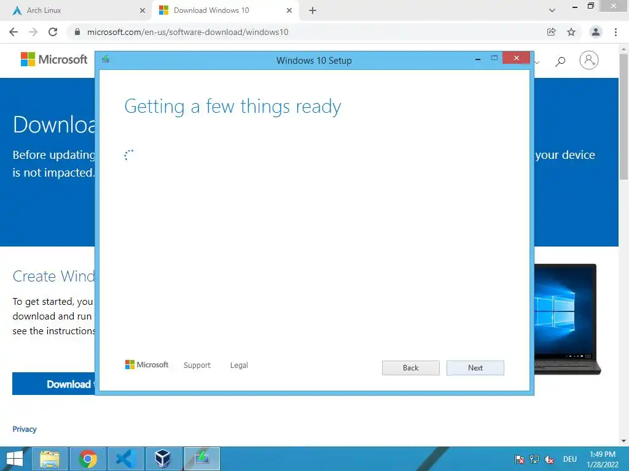Click the muted volume tray icon

pyautogui.click(x=549, y=459)
